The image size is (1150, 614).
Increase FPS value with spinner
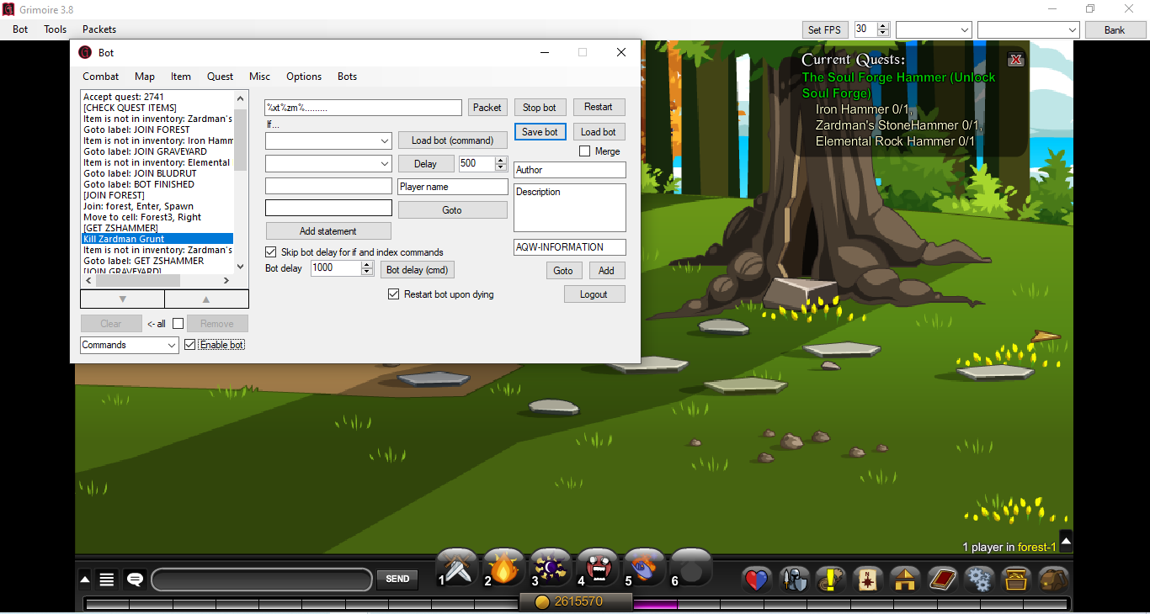tap(882, 26)
